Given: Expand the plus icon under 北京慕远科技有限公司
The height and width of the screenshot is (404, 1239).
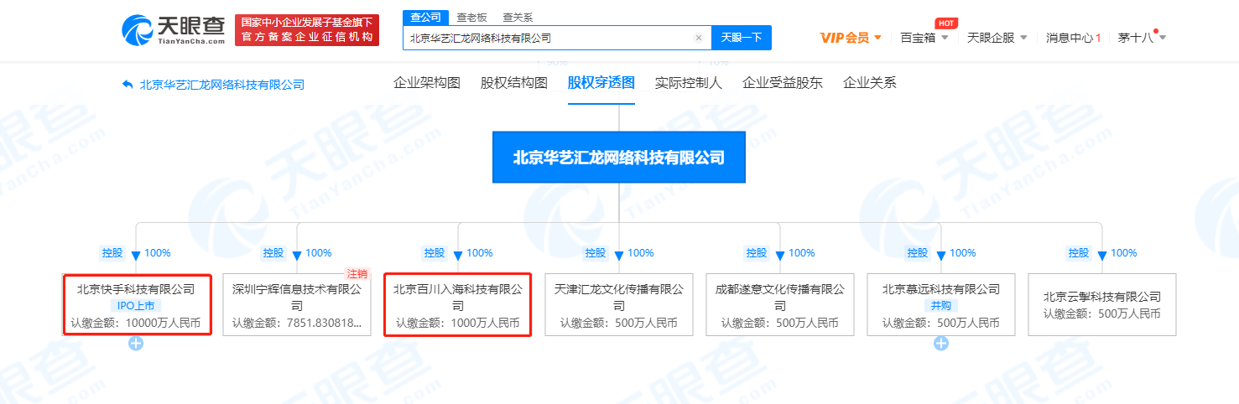Looking at the screenshot, I should coord(941,344).
